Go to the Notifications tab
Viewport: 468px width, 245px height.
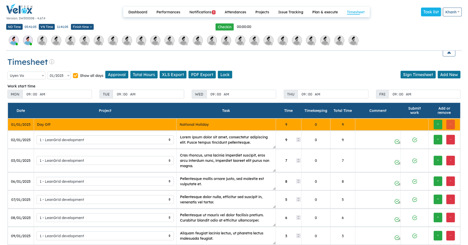pyautogui.click(x=202, y=12)
